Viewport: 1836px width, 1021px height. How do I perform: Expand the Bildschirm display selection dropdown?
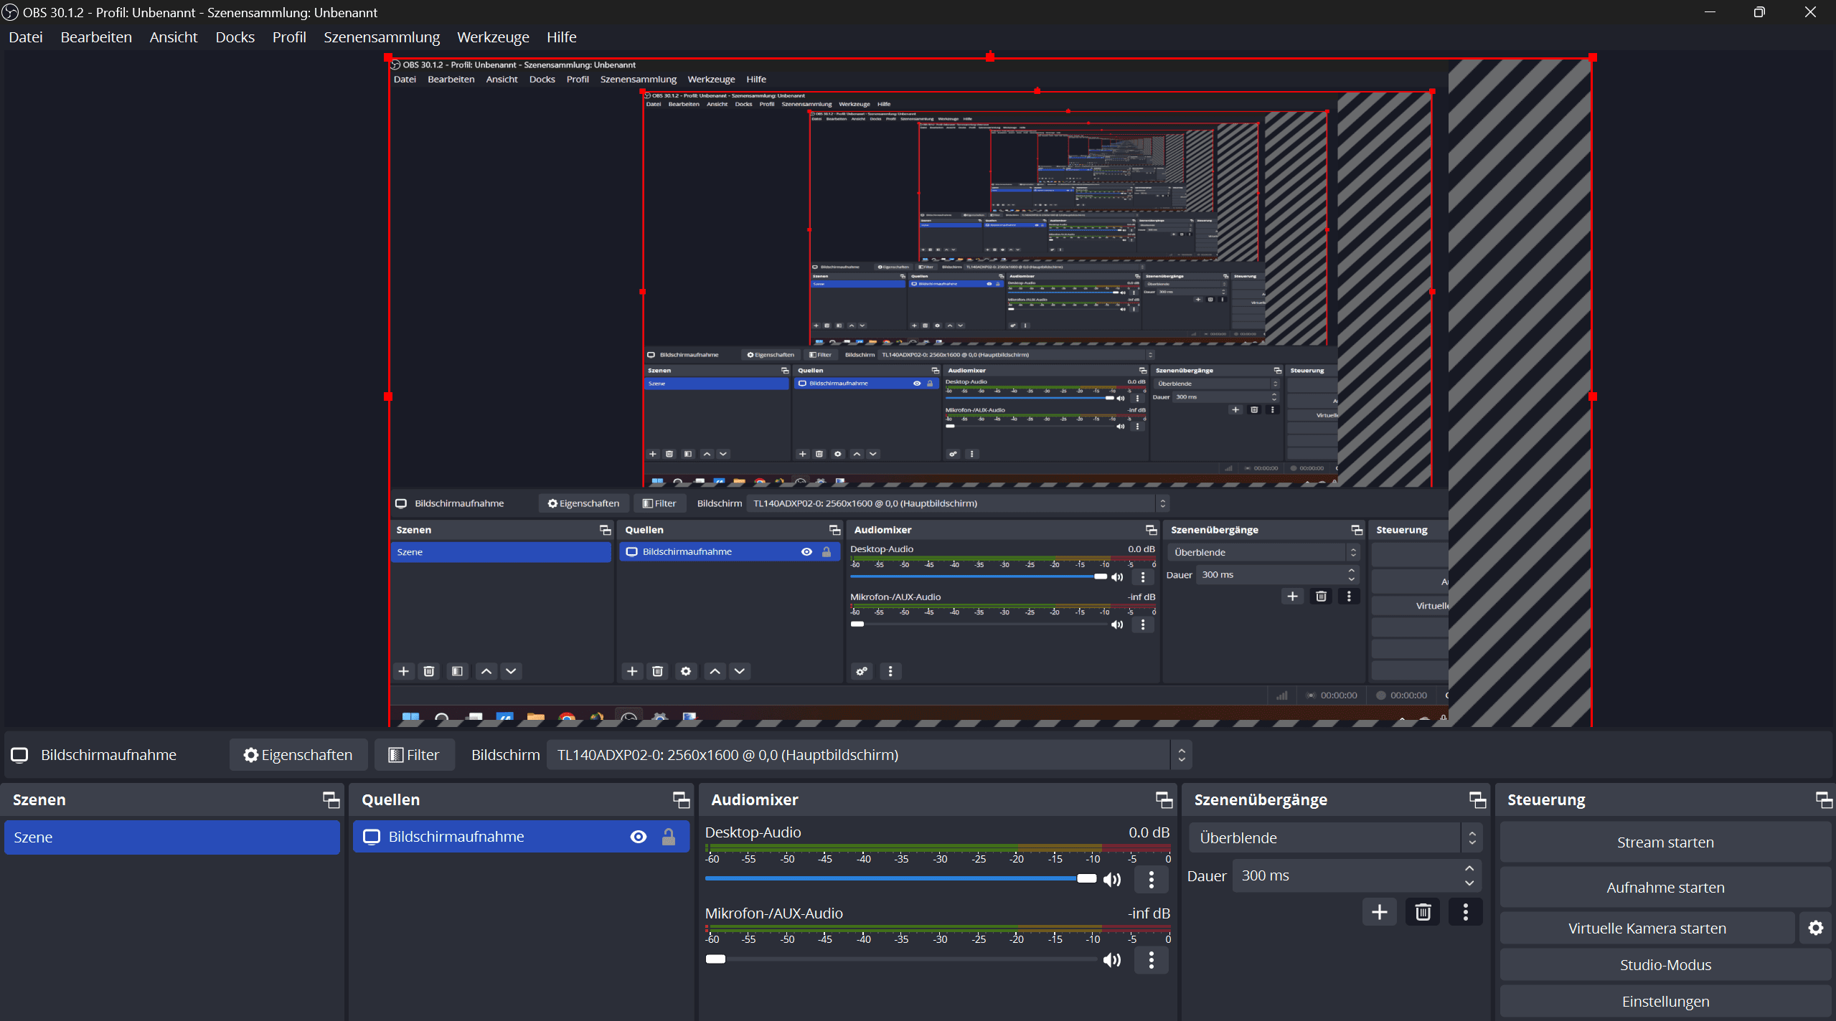[x=1181, y=755]
